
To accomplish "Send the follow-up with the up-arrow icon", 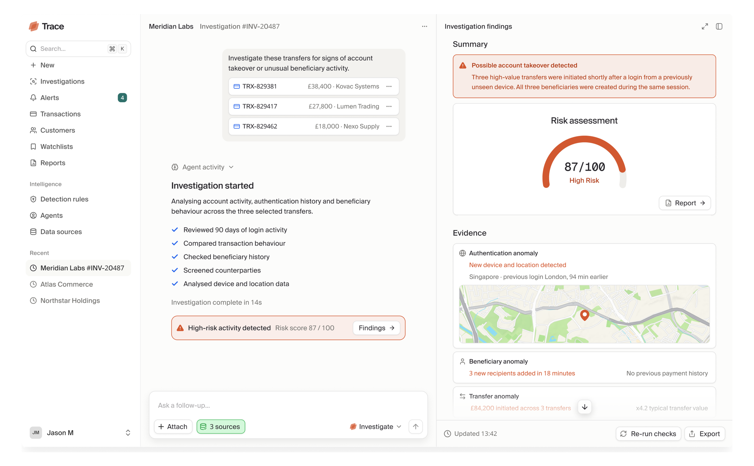I will (x=416, y=426).
